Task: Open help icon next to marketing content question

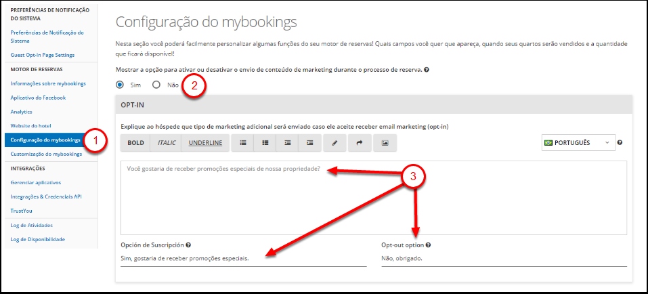Action: coord(426,70)
